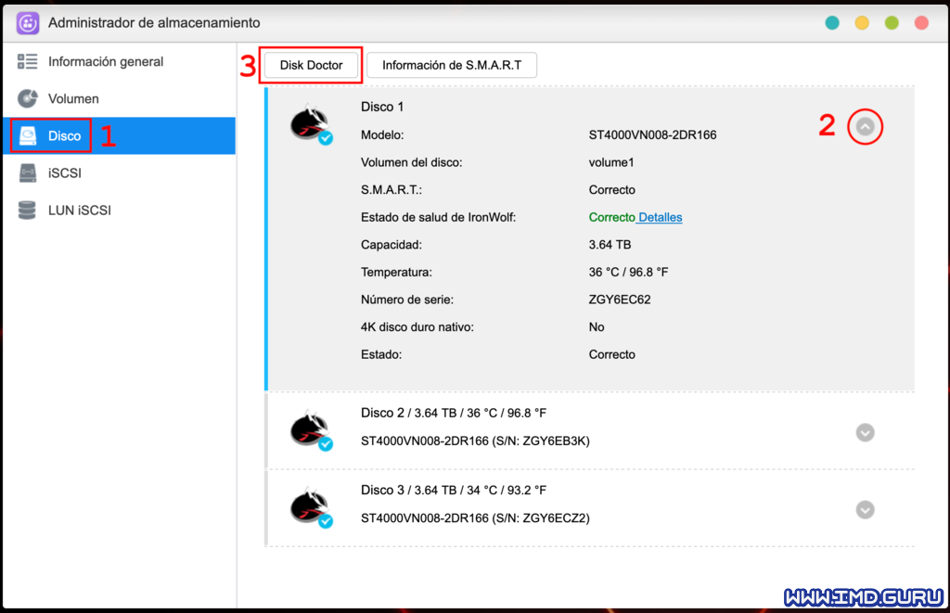
Task: Click the IronWolf drive icon for Disco 3
Action: pyautogui.click(x=309, y=507)
